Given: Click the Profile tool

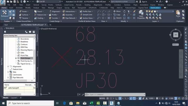Looking at the screenshot, I should coord(53,15).
